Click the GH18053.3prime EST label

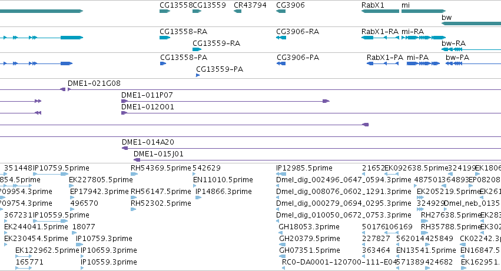[x=309, y=227]
